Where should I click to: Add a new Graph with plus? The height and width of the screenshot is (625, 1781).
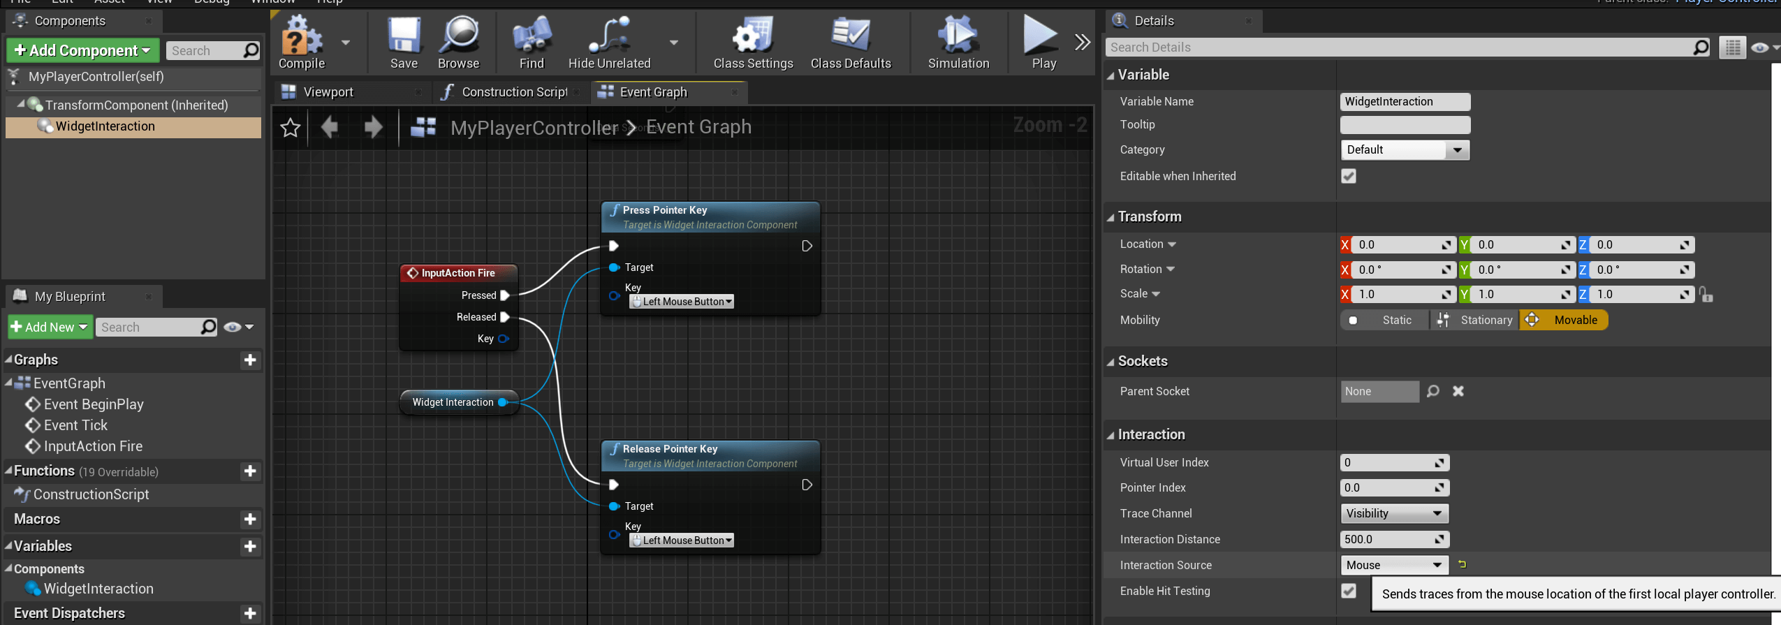pos(250,360)
